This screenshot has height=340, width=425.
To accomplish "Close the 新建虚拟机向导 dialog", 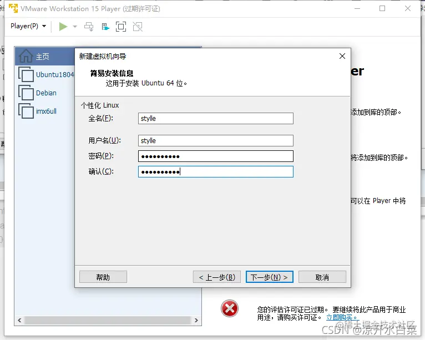I will tap(342, 56).
